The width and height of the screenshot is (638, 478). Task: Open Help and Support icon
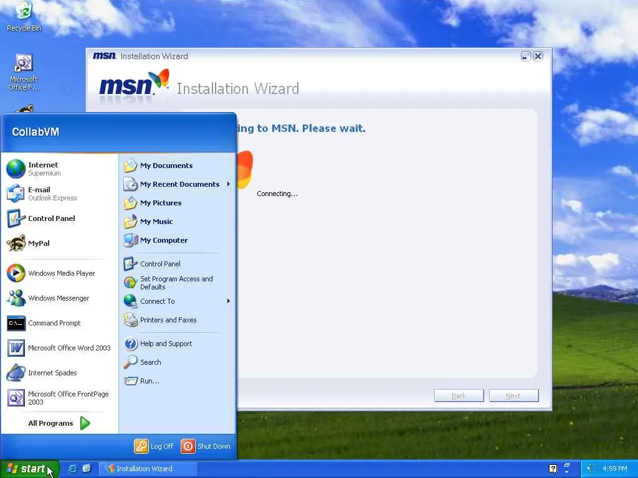[131, 344]
